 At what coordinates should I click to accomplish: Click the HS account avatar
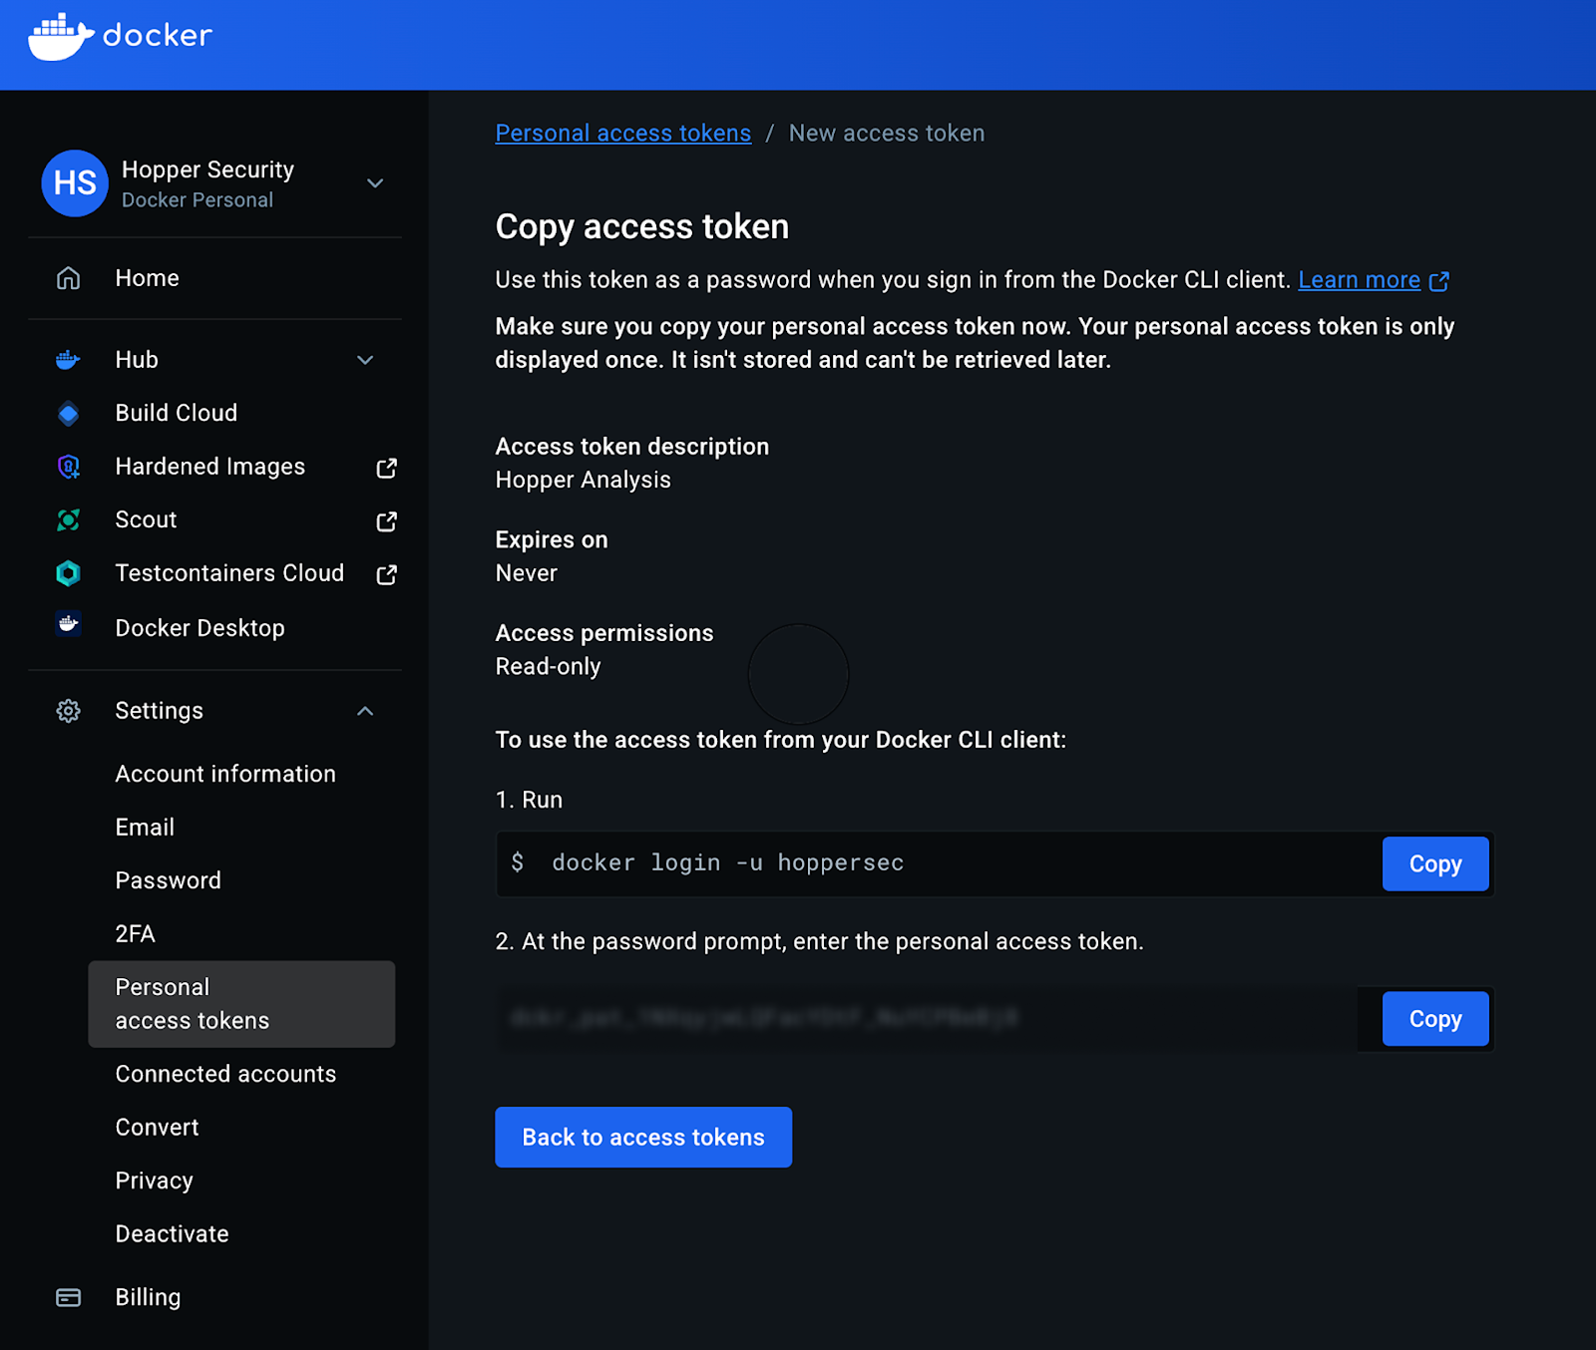pos(75,183)
